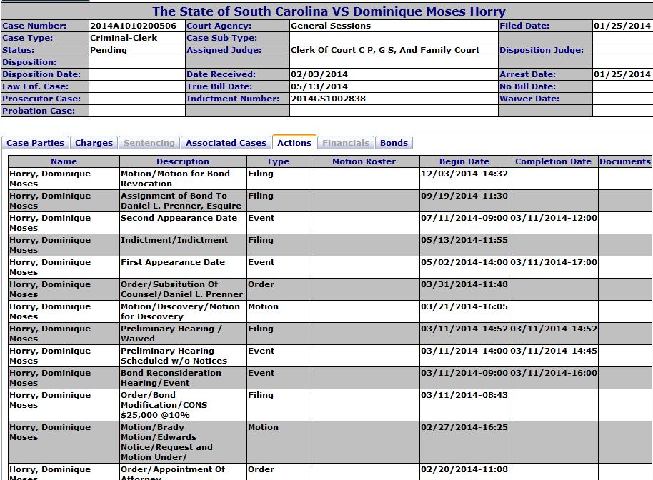
Task: Click the True Bill Date value 05/13/2014
Action: 319,86
